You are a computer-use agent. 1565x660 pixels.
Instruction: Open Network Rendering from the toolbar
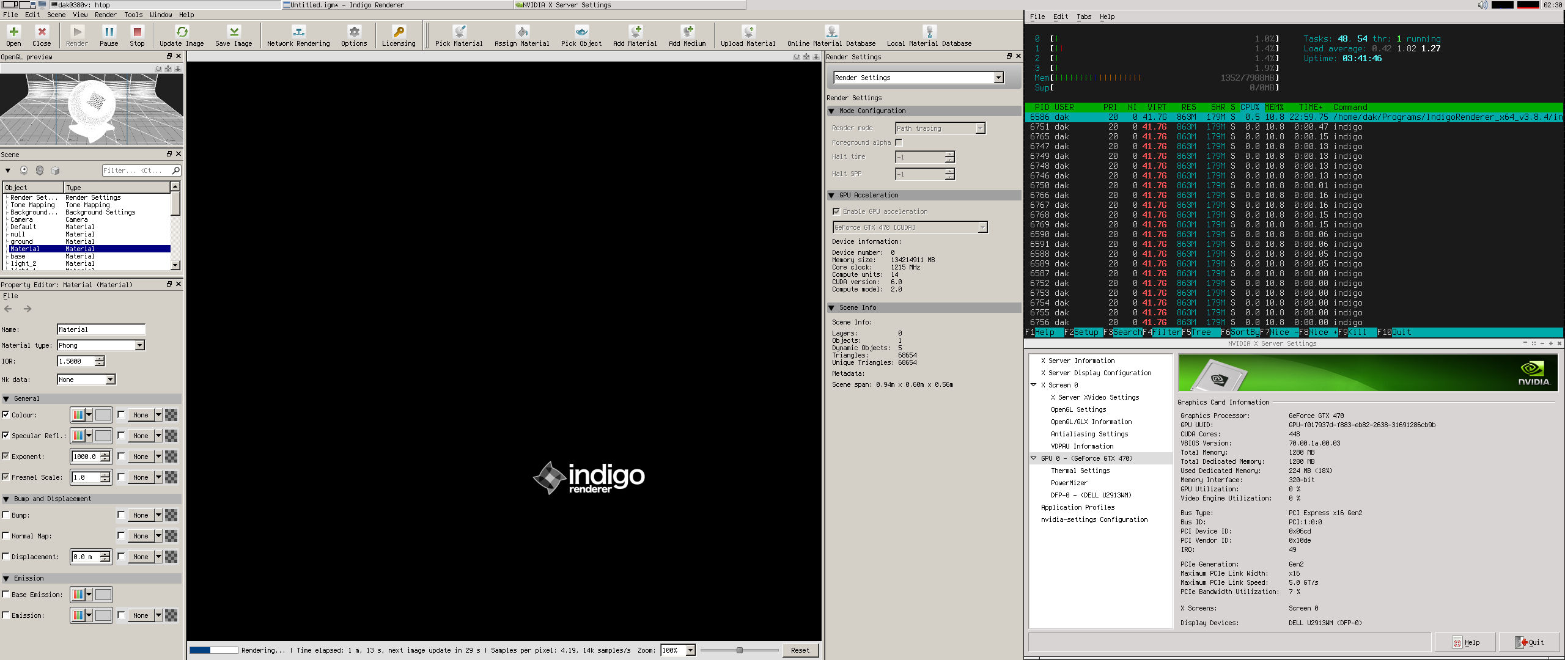pos(298,32)
